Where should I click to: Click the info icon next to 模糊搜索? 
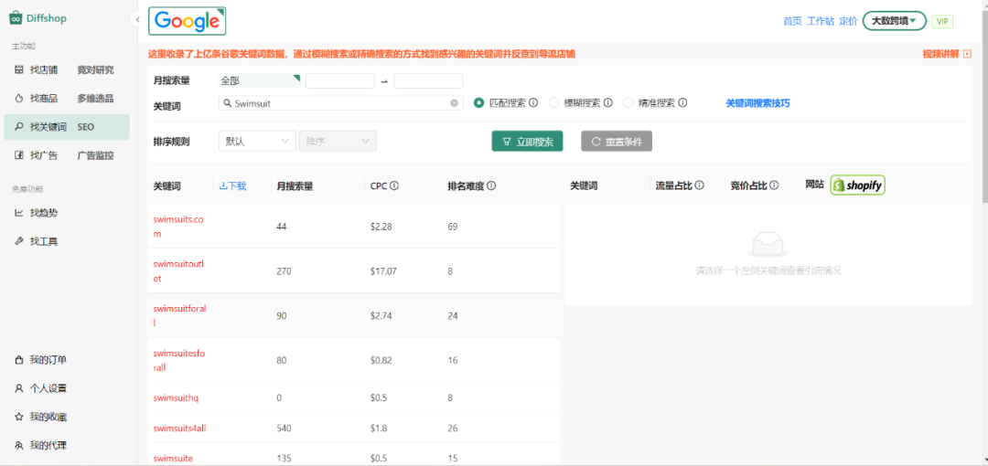[x=608, y=102]
